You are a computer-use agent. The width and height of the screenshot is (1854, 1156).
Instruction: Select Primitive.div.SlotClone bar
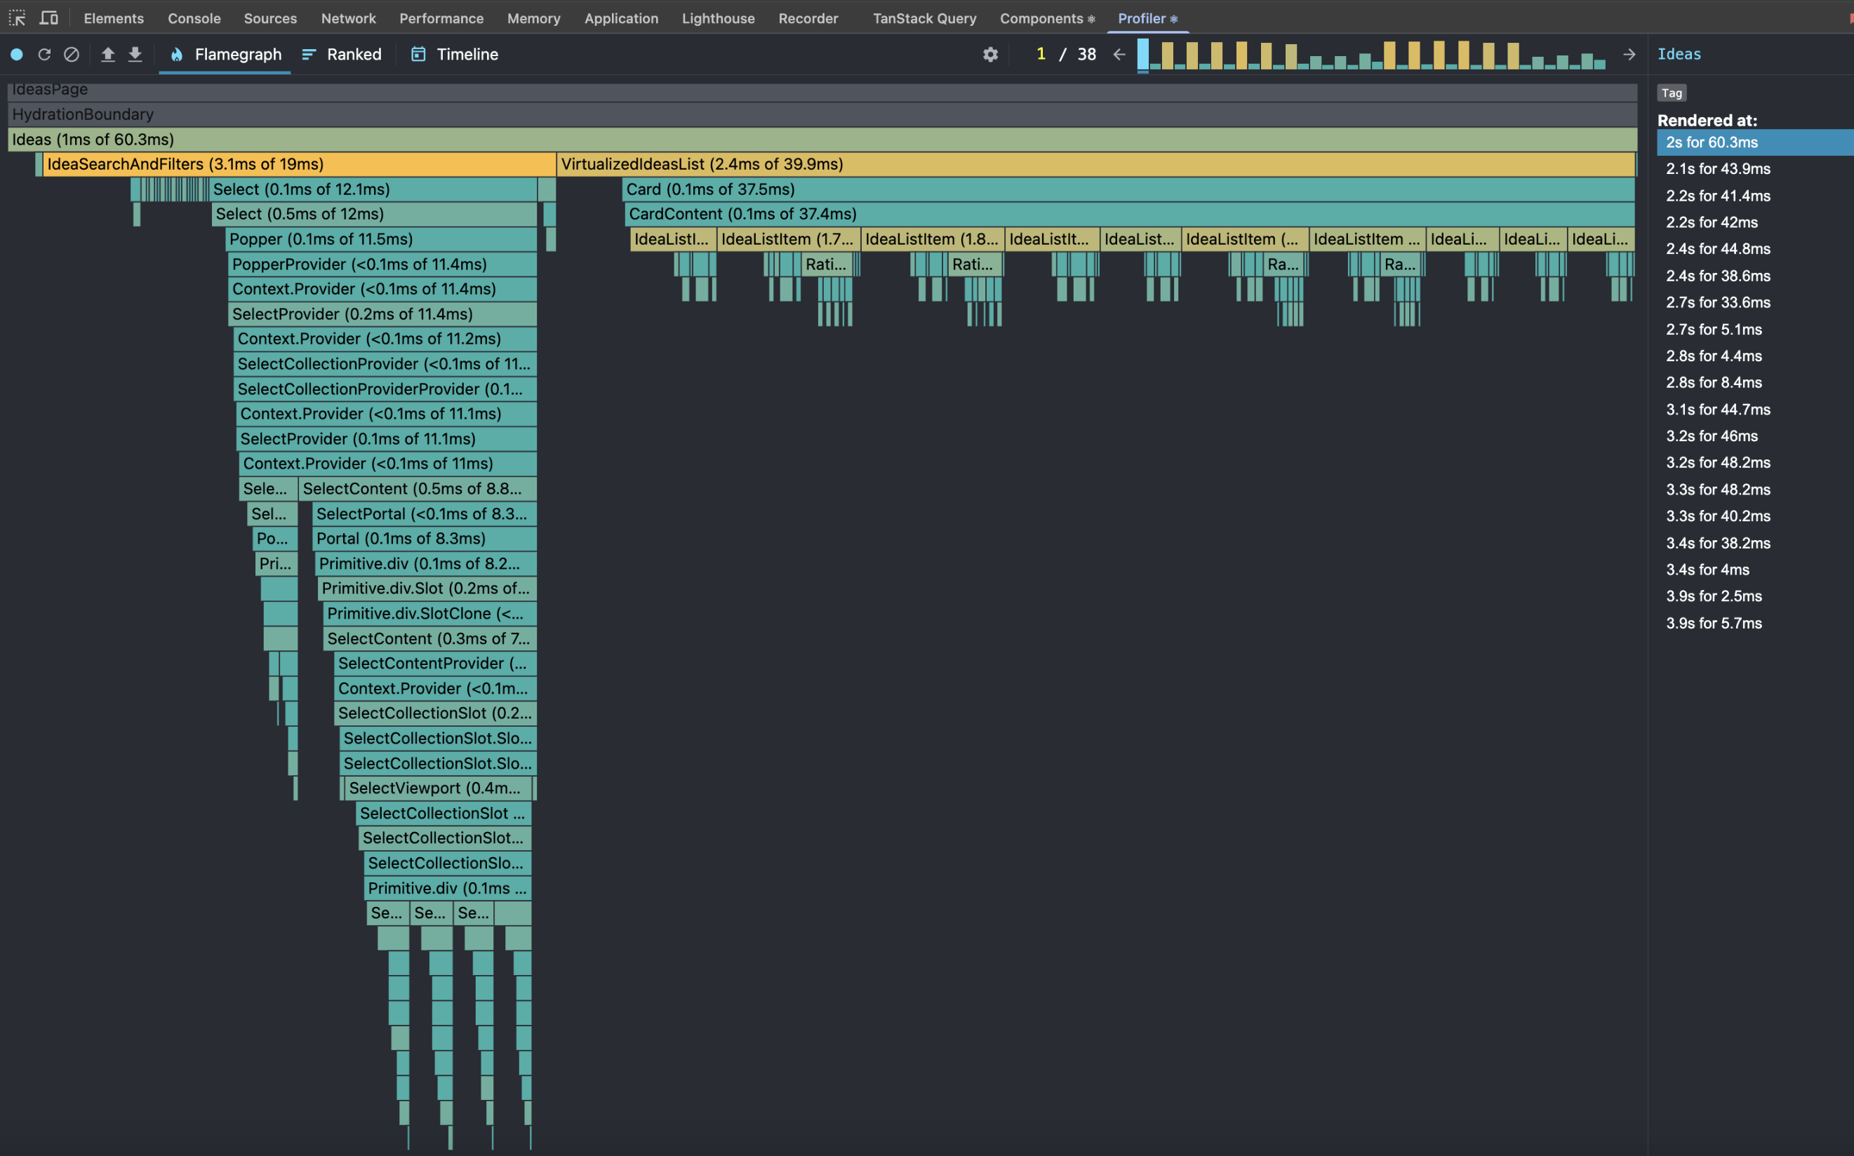pos(430,614)
